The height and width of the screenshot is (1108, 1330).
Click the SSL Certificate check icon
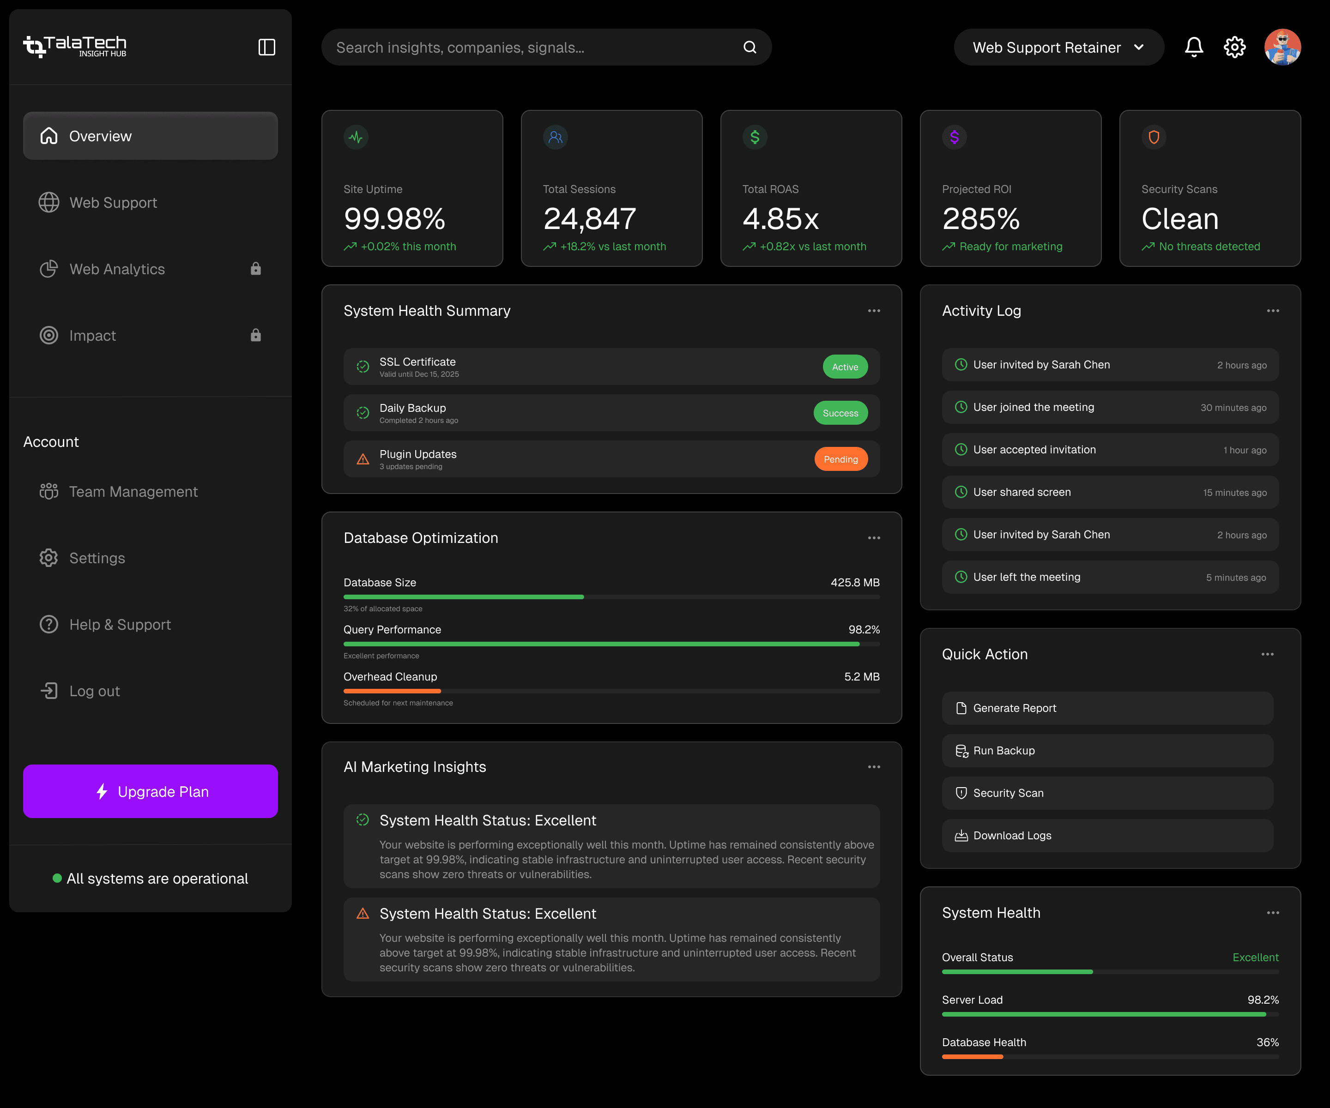[363, 367]
